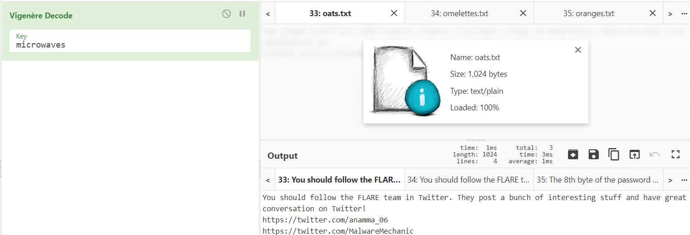The image size is (690, 235).
Task: Close the 35: oranges.txt input tab
Action: tap(653, 13)
